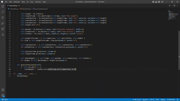This screenshot has width=180, height=101.
Task: Click 'self.radioButton2' assignment on line 26
Action: pos(28,20)
